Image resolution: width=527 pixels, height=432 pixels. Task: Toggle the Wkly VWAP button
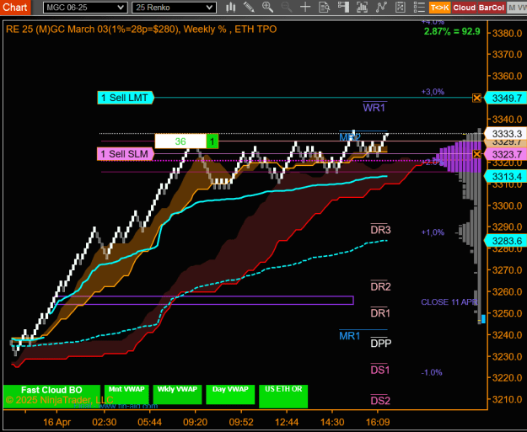(x=177, y=395)
